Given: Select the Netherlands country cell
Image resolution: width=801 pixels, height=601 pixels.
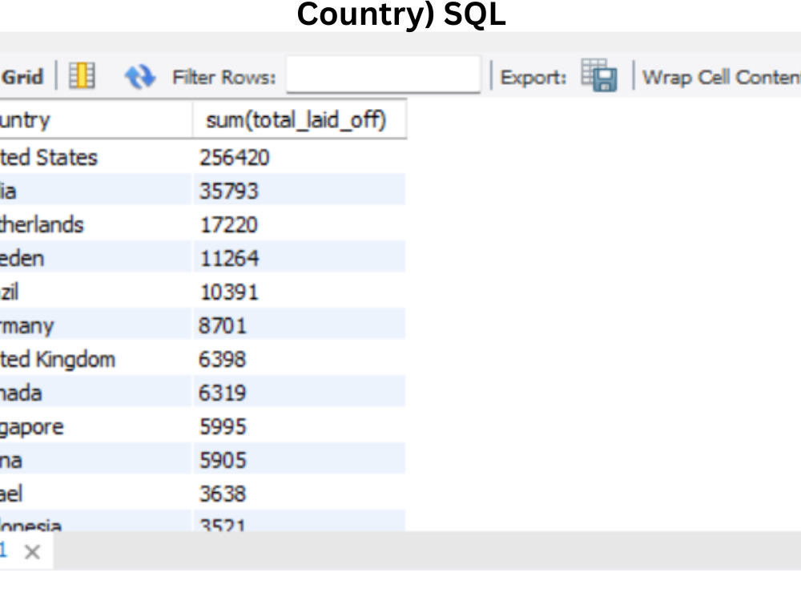Looking at the screenshot, I should [95, 224].
